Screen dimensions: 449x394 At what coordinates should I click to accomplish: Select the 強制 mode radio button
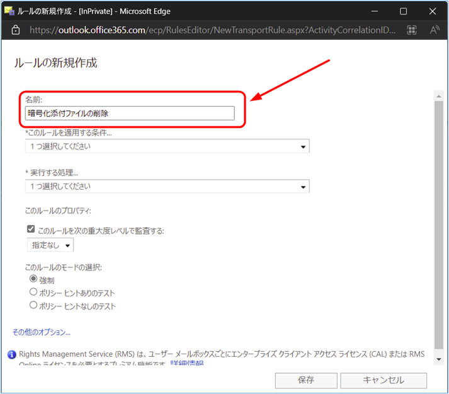pyautogui.click(x=33, y=279)
